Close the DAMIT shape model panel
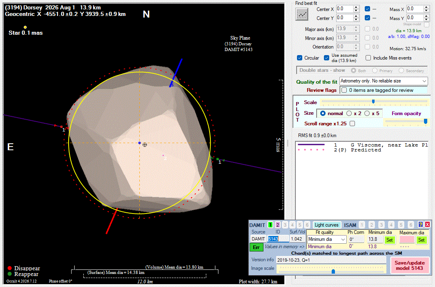 coord(427,225)
